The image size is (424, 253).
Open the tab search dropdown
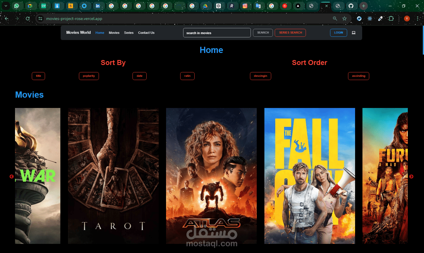coord(6,6)
